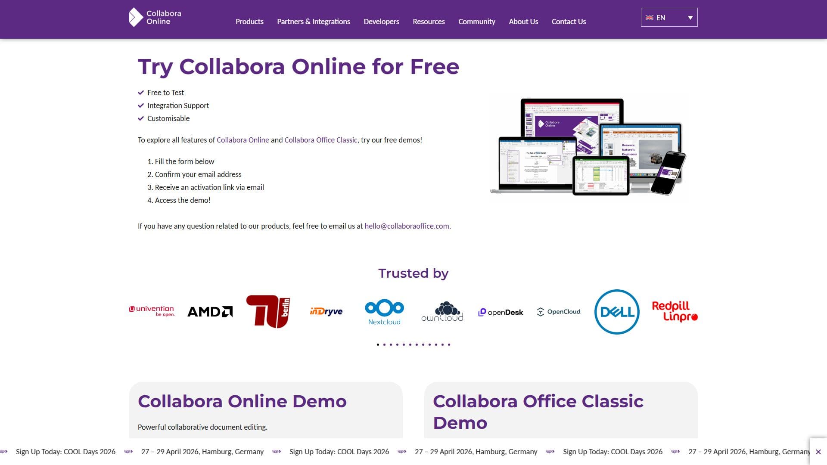Screen dimensions: 827x465
Task: Click the Collabora Online logo
Action: click(155, 17)
